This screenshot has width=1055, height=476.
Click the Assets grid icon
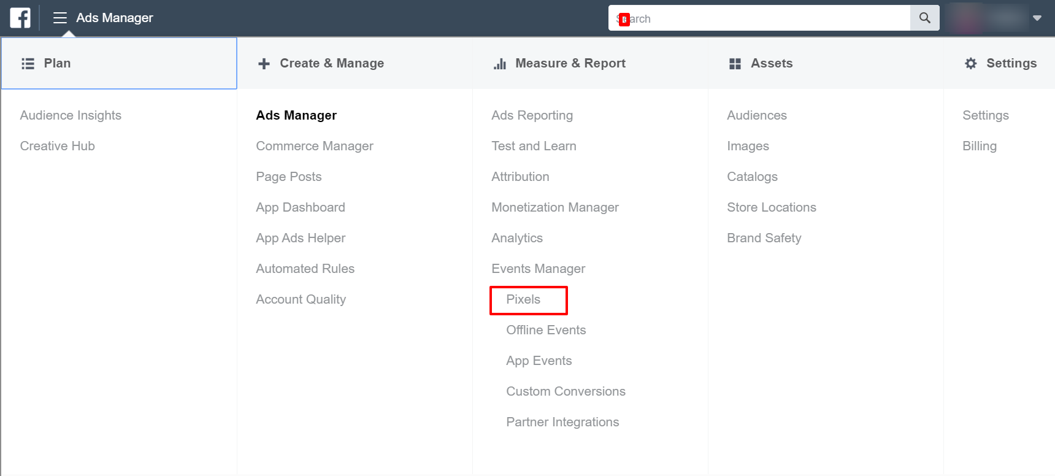tap(735, 64)
